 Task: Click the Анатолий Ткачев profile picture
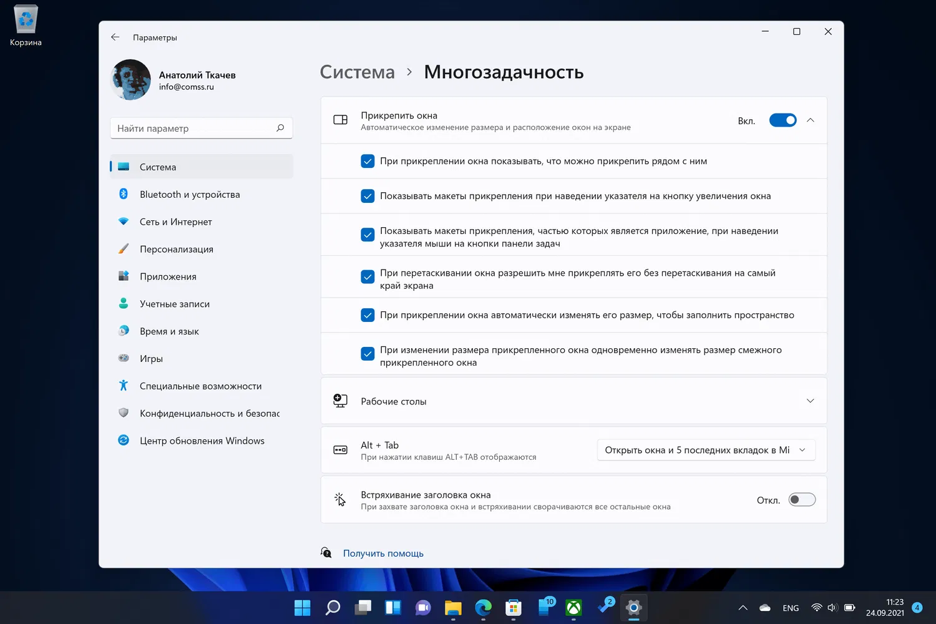click(x=131, y=80)
